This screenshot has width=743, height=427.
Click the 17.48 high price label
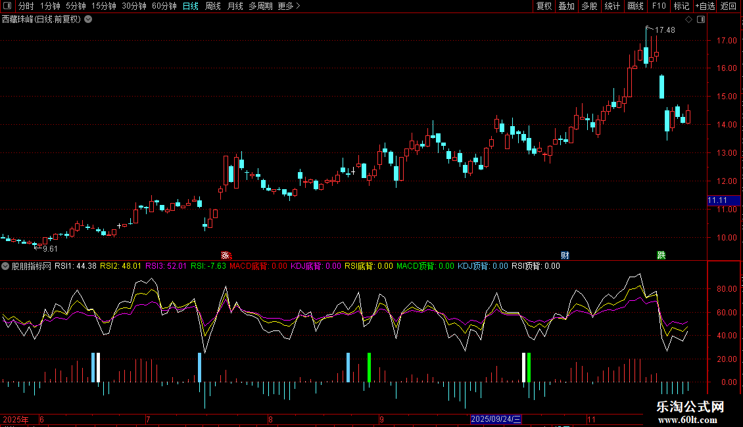[x=665, y=30]
